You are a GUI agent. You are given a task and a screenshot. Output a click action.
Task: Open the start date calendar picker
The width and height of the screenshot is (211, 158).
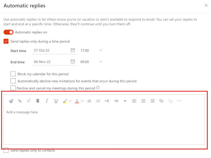73,50
